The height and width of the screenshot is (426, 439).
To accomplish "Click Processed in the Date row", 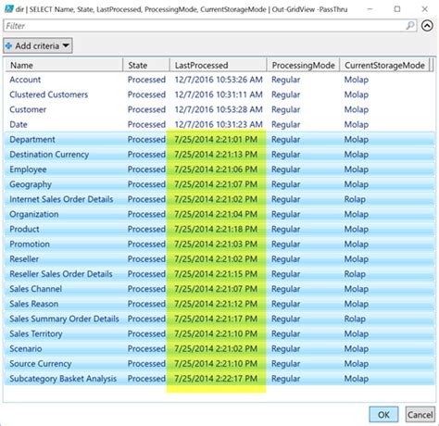I will (x=146, y=124).
